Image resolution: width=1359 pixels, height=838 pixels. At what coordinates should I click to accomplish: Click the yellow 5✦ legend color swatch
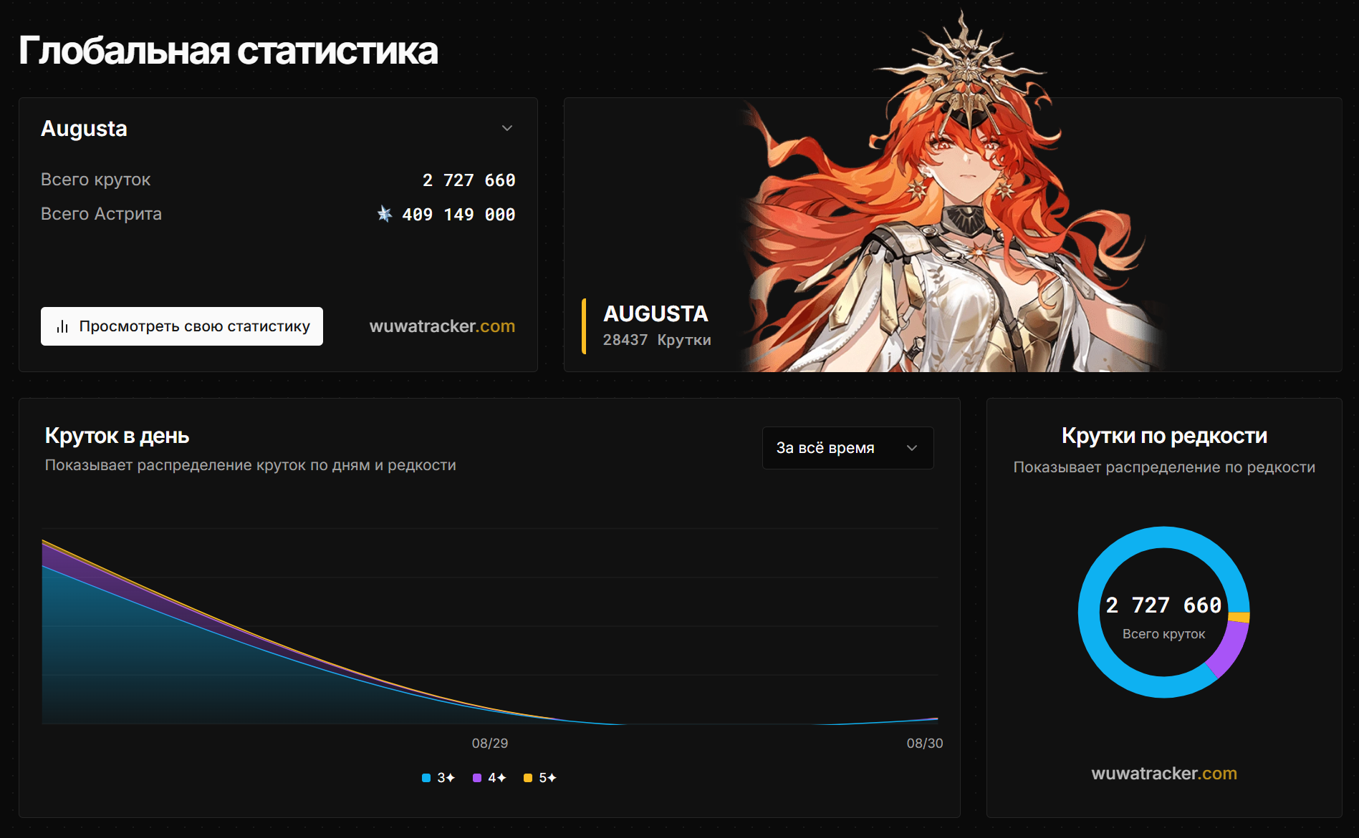point(528,778)
